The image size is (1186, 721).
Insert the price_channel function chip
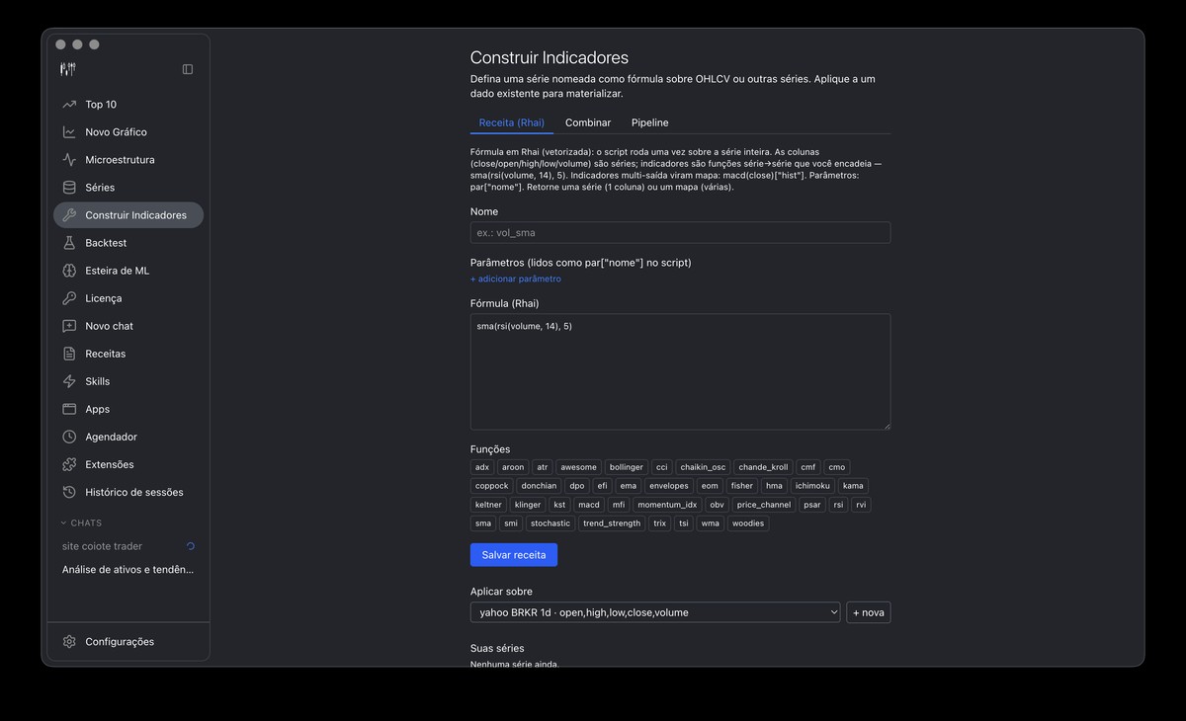(764, 505)
